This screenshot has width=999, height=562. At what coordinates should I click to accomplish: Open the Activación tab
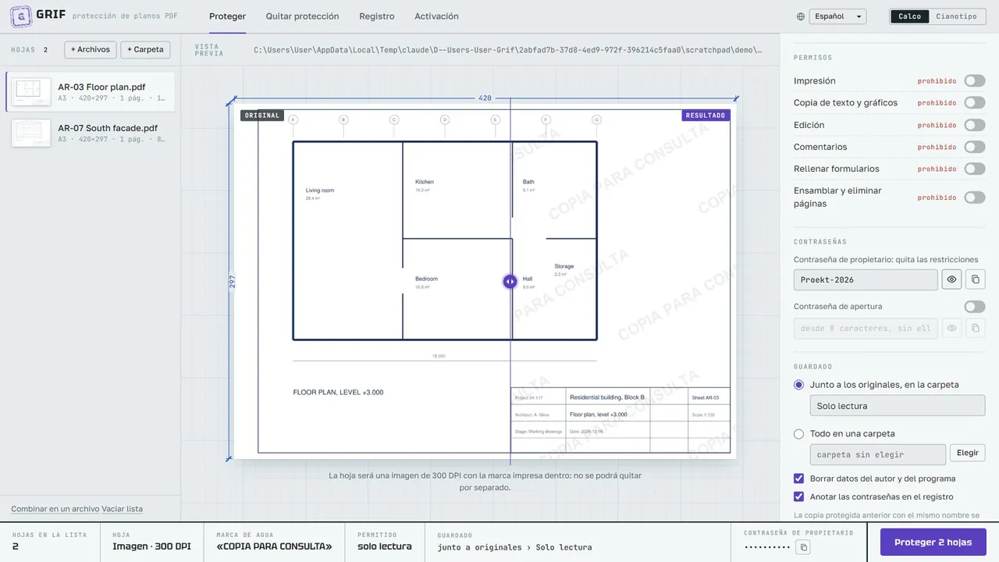(x=436, y=16)
